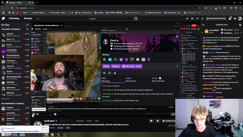243x137 pixels.
Task: Open the three-dot menu in Dave_e user card
Action: coord(177,66)
